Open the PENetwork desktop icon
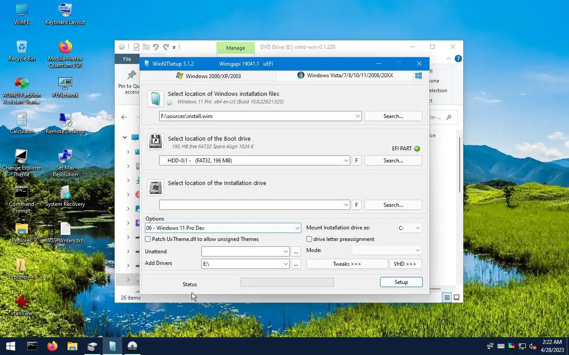The image size is (569, 355). (x=65, y=87)
